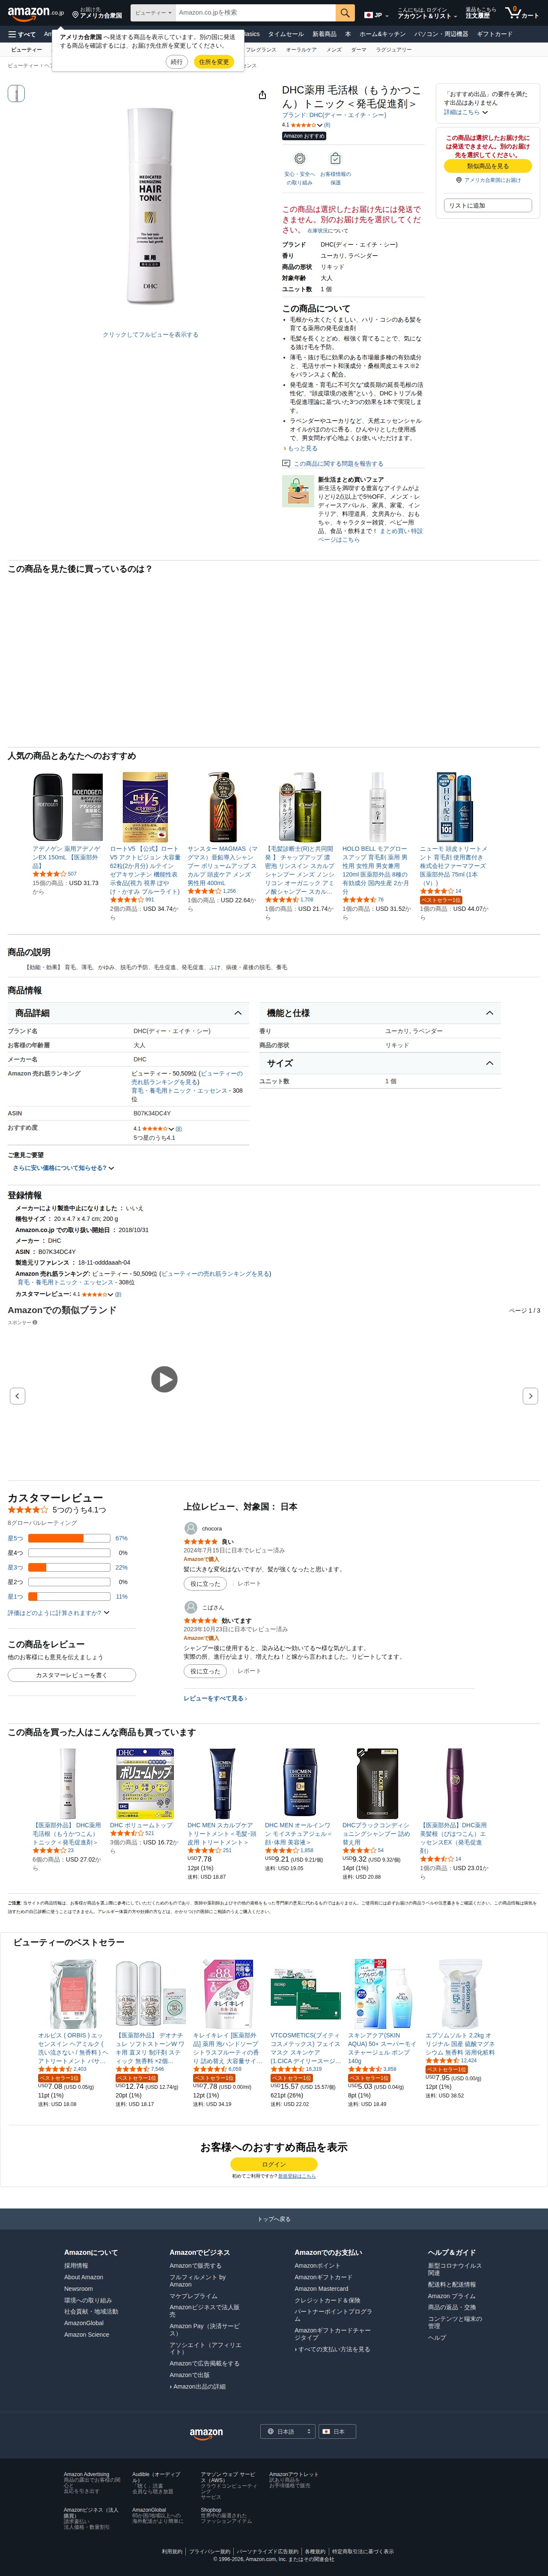The width and height of the screenshot is (548, 2576).
Task: Open the ギフトカード nav item
Action: tap(494, 34)
